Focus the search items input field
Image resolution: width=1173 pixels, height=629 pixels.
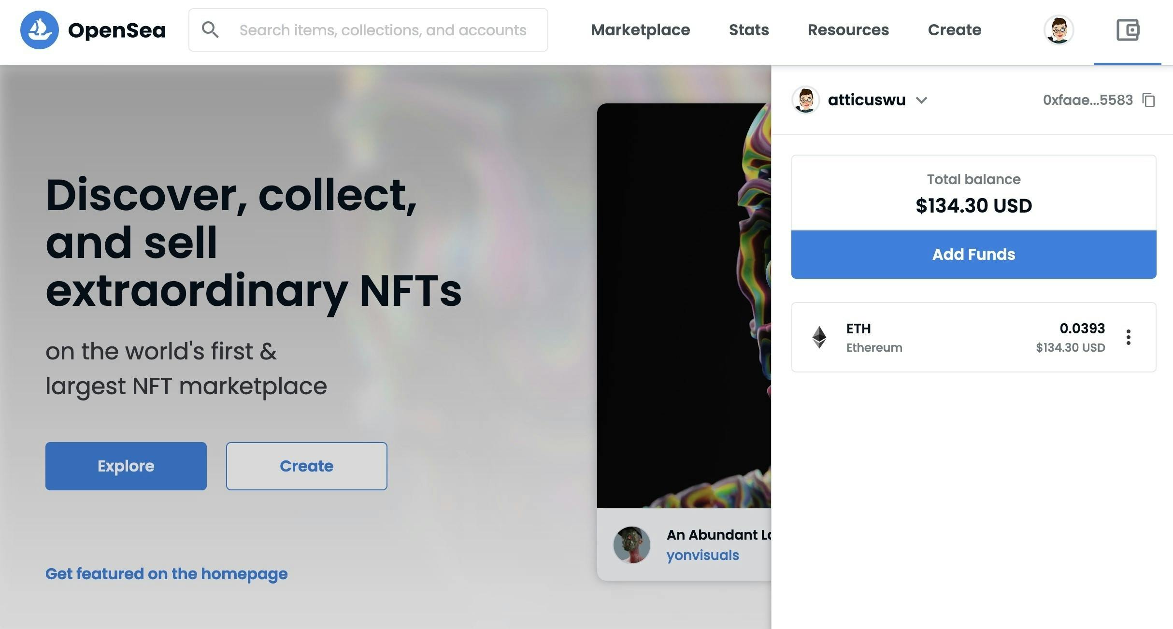(383, 30)
